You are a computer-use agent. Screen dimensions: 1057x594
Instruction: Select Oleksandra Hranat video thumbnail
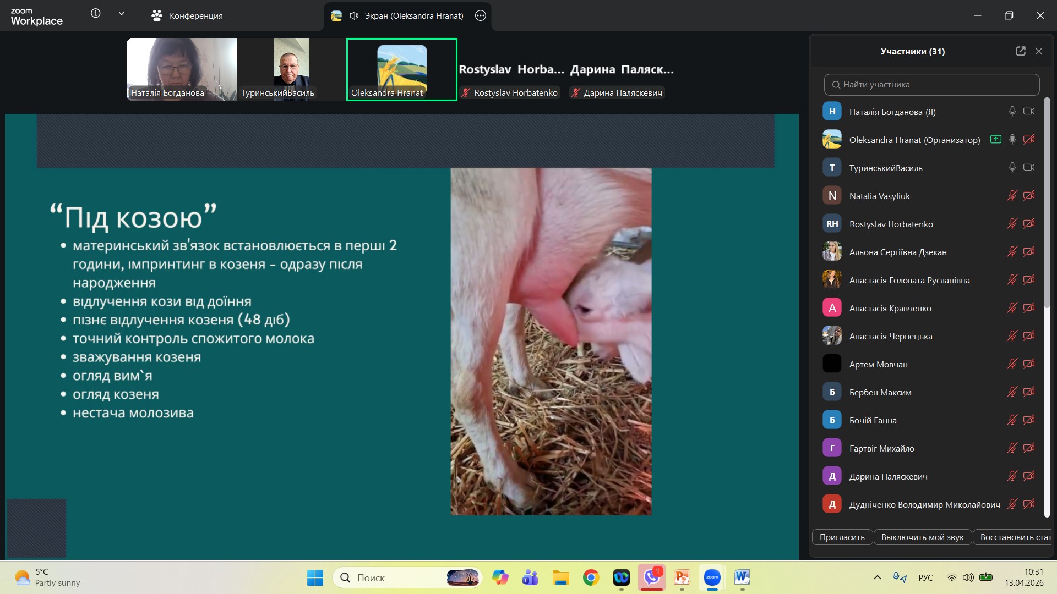coord(401,69)
